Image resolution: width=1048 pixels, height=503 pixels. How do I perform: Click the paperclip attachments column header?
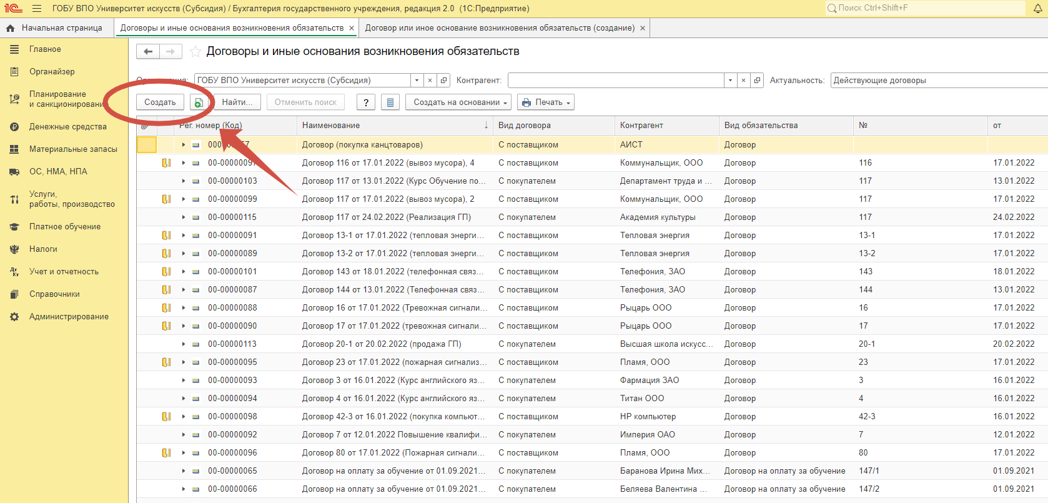click(x=145, y=126)
